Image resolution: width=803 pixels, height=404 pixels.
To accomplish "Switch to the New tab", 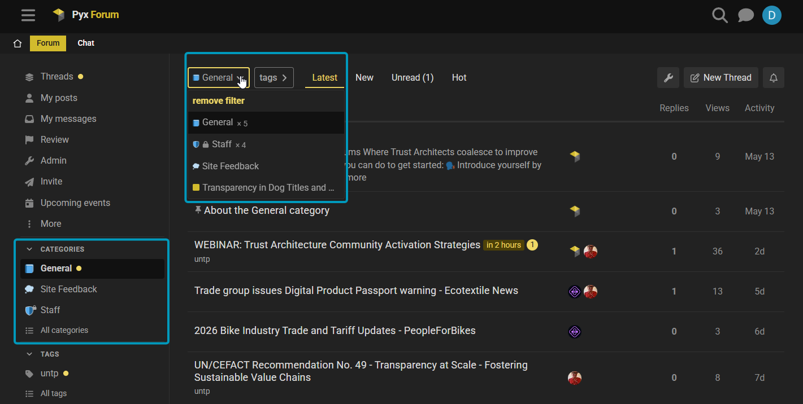I will pos(364,78).
